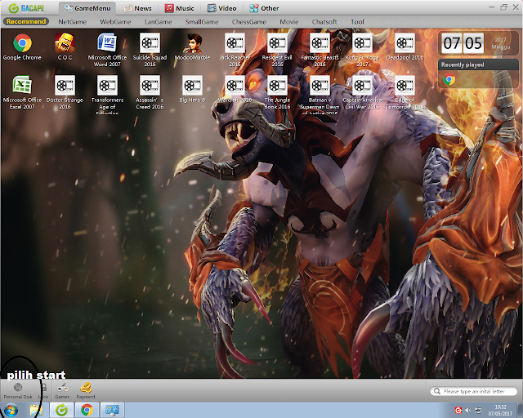
Task: Open Captain America Civil War icon
Action: (362, 86)
